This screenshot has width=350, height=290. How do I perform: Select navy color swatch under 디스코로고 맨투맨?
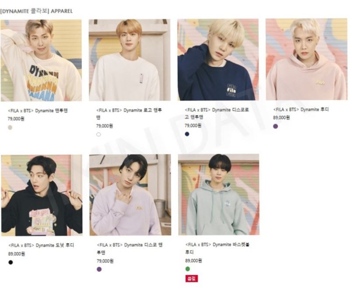click(x=187, y=134)
